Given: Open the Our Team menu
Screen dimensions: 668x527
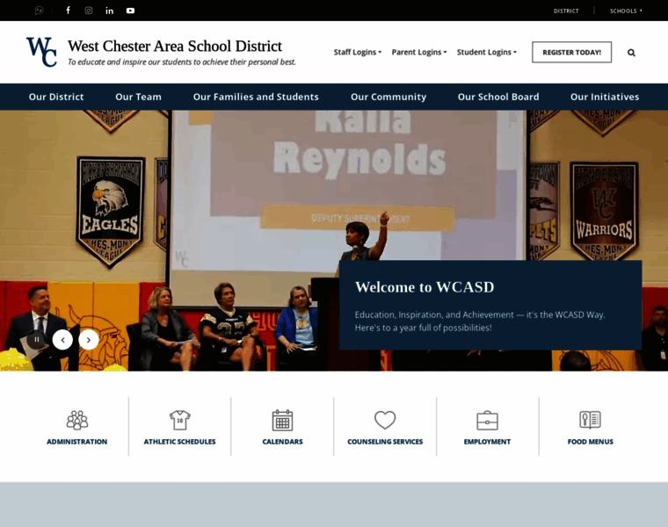Looking at the screenshot, I should (x=139, y=97).
